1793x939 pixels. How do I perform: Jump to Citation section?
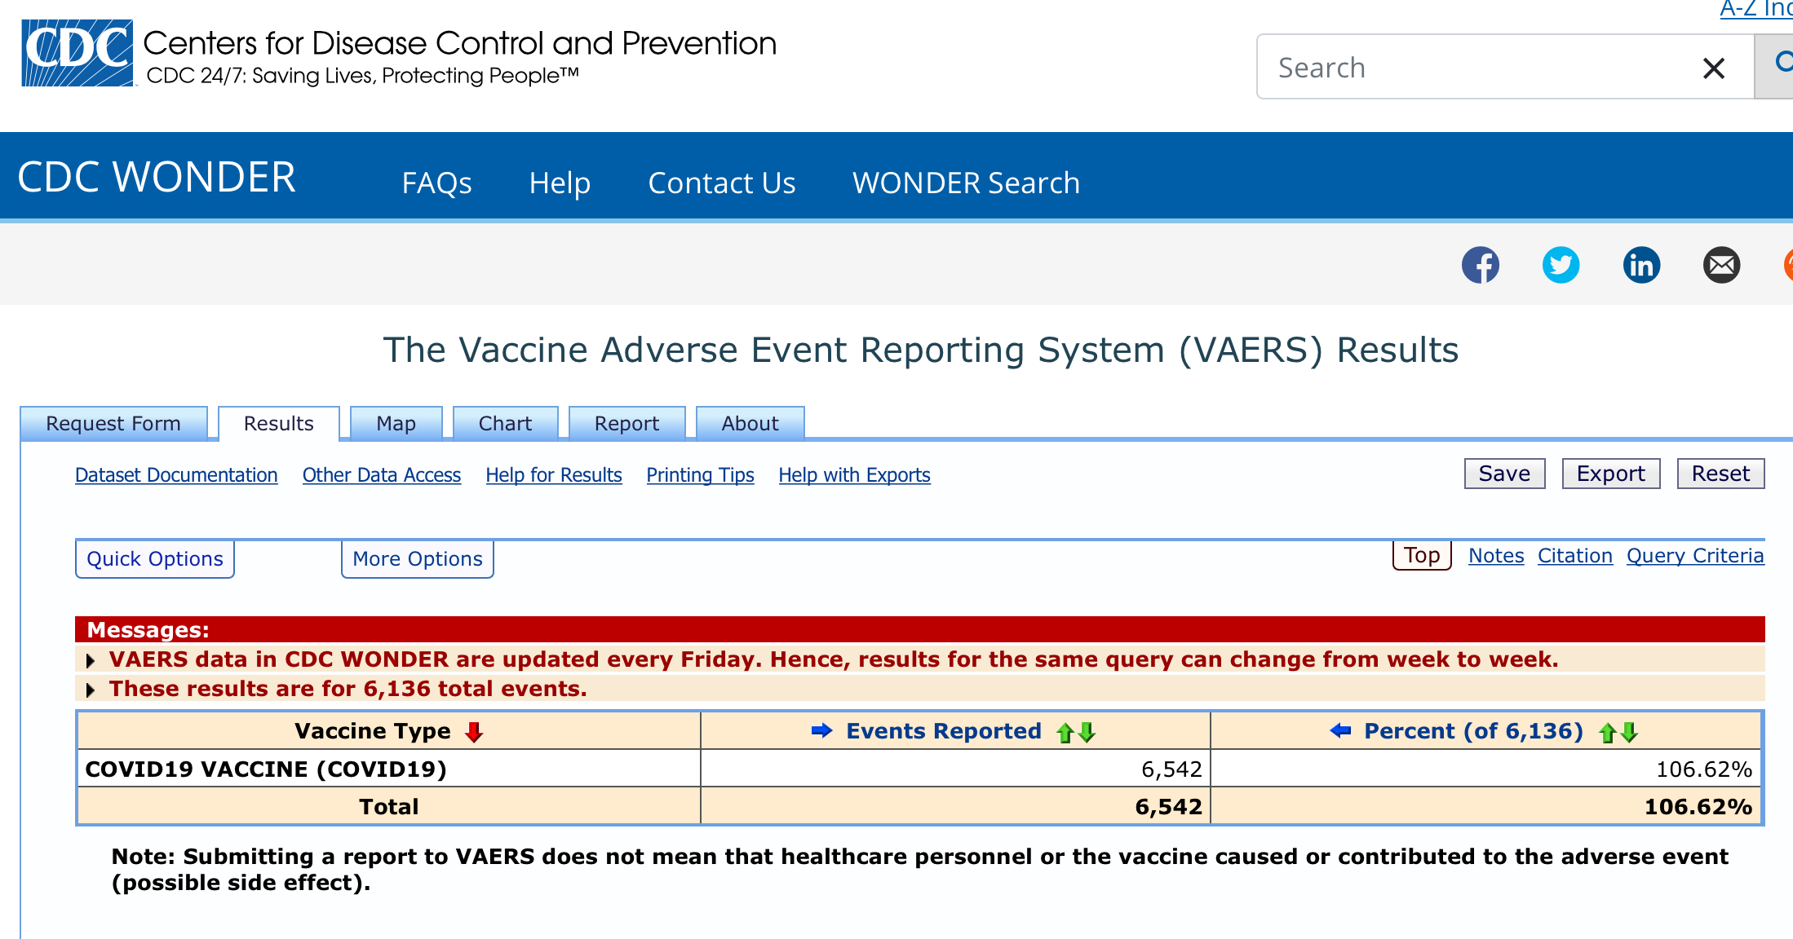click(1575, 556)
